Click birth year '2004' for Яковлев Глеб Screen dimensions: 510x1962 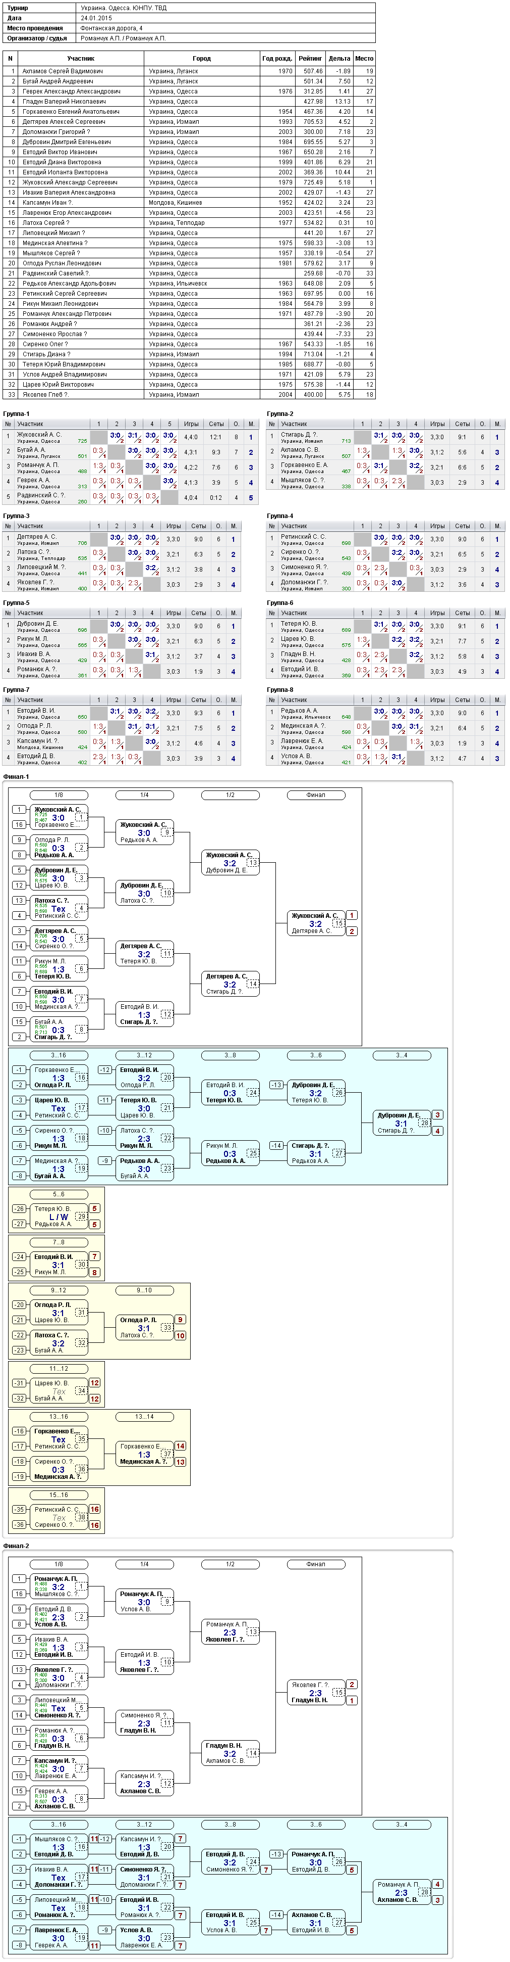(285, 395)
